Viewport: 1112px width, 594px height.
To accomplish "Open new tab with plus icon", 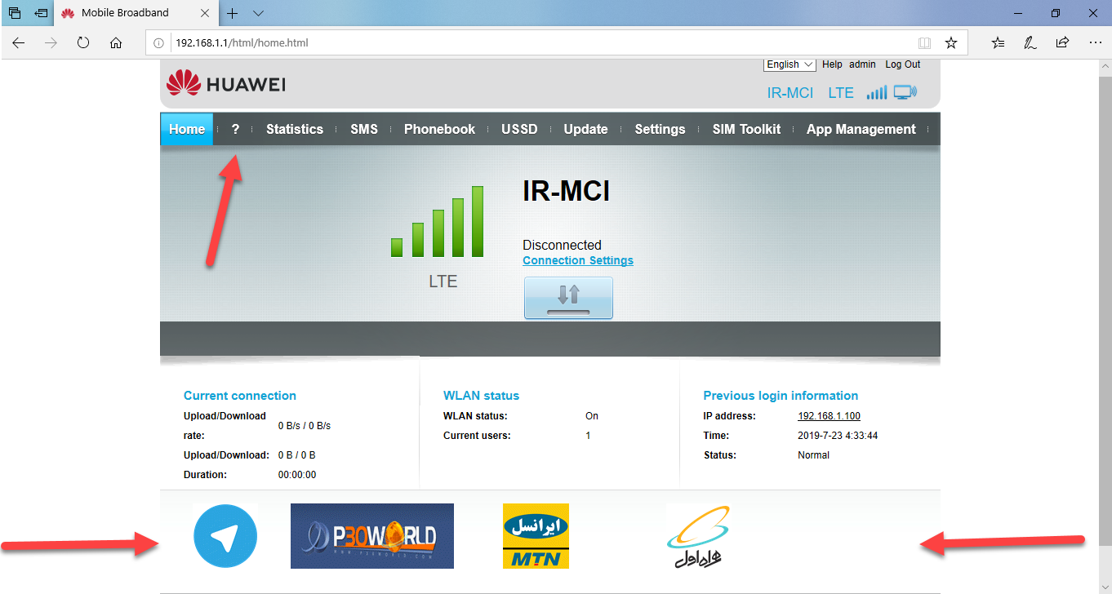I will point(233,13).
